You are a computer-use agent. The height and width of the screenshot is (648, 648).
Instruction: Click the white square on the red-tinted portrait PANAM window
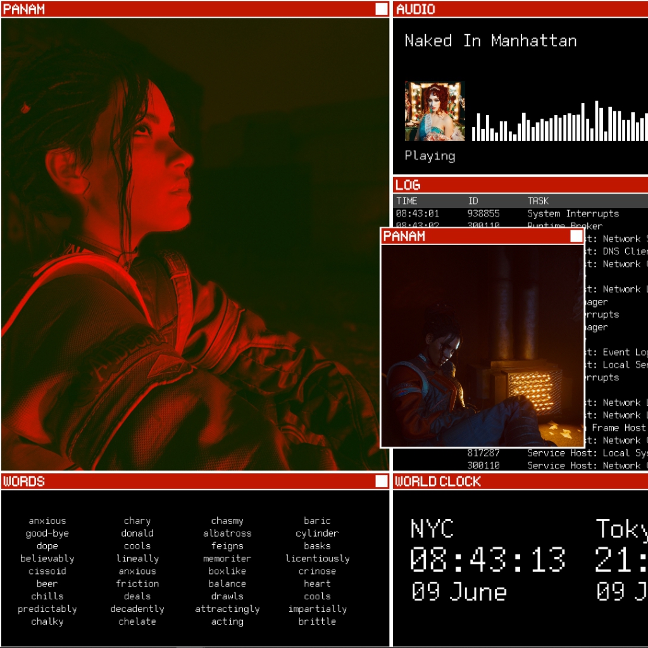pos(382,9)
